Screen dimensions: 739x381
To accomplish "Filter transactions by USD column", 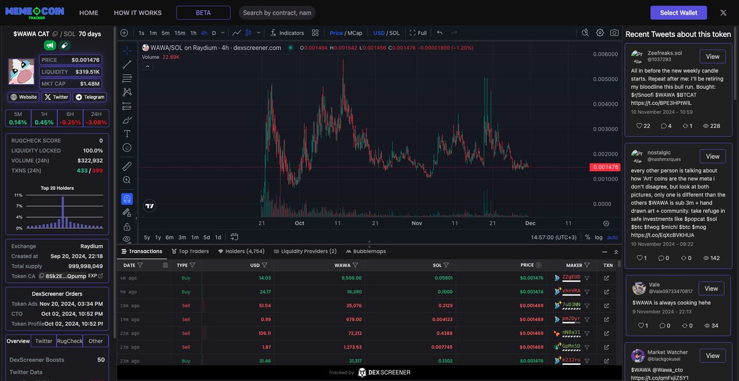I will click(x=265, y=265).
